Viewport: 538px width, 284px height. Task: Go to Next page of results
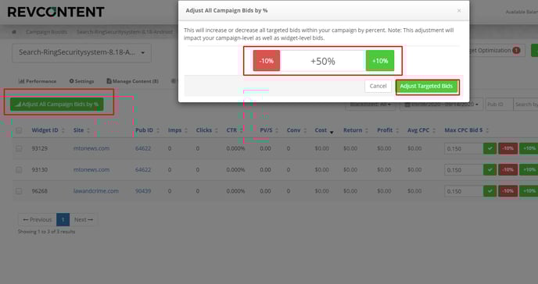click(84, 220)
